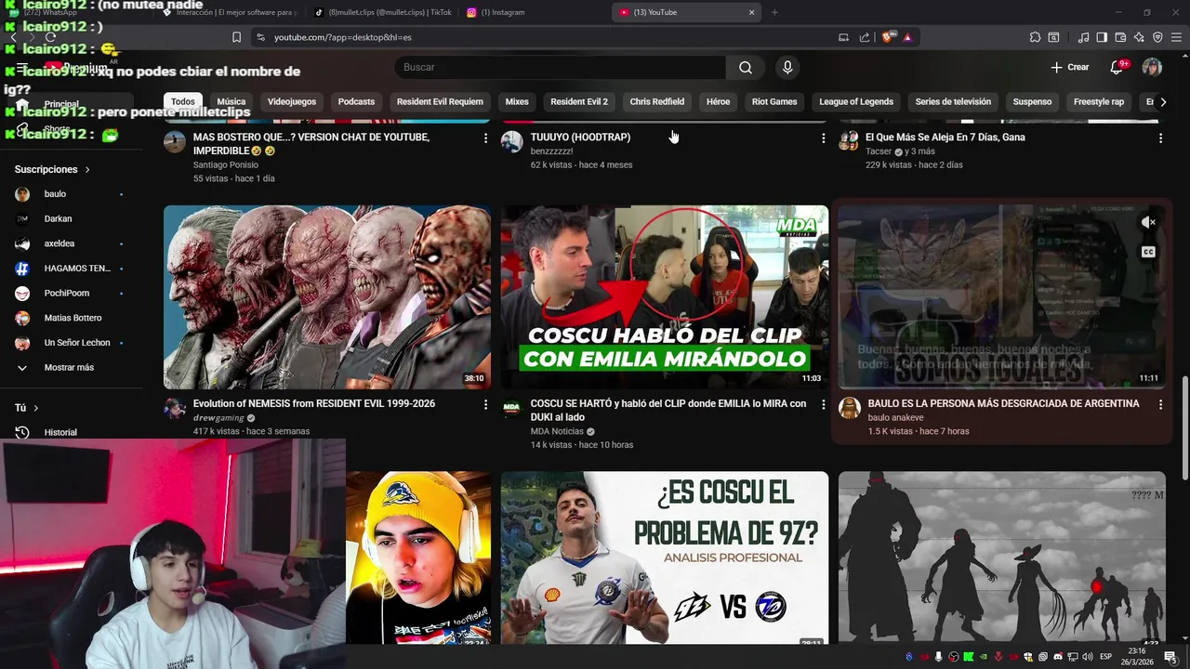Open the Windows notification center
This screenshot has height=669, width=1190.
[1170, 657]
